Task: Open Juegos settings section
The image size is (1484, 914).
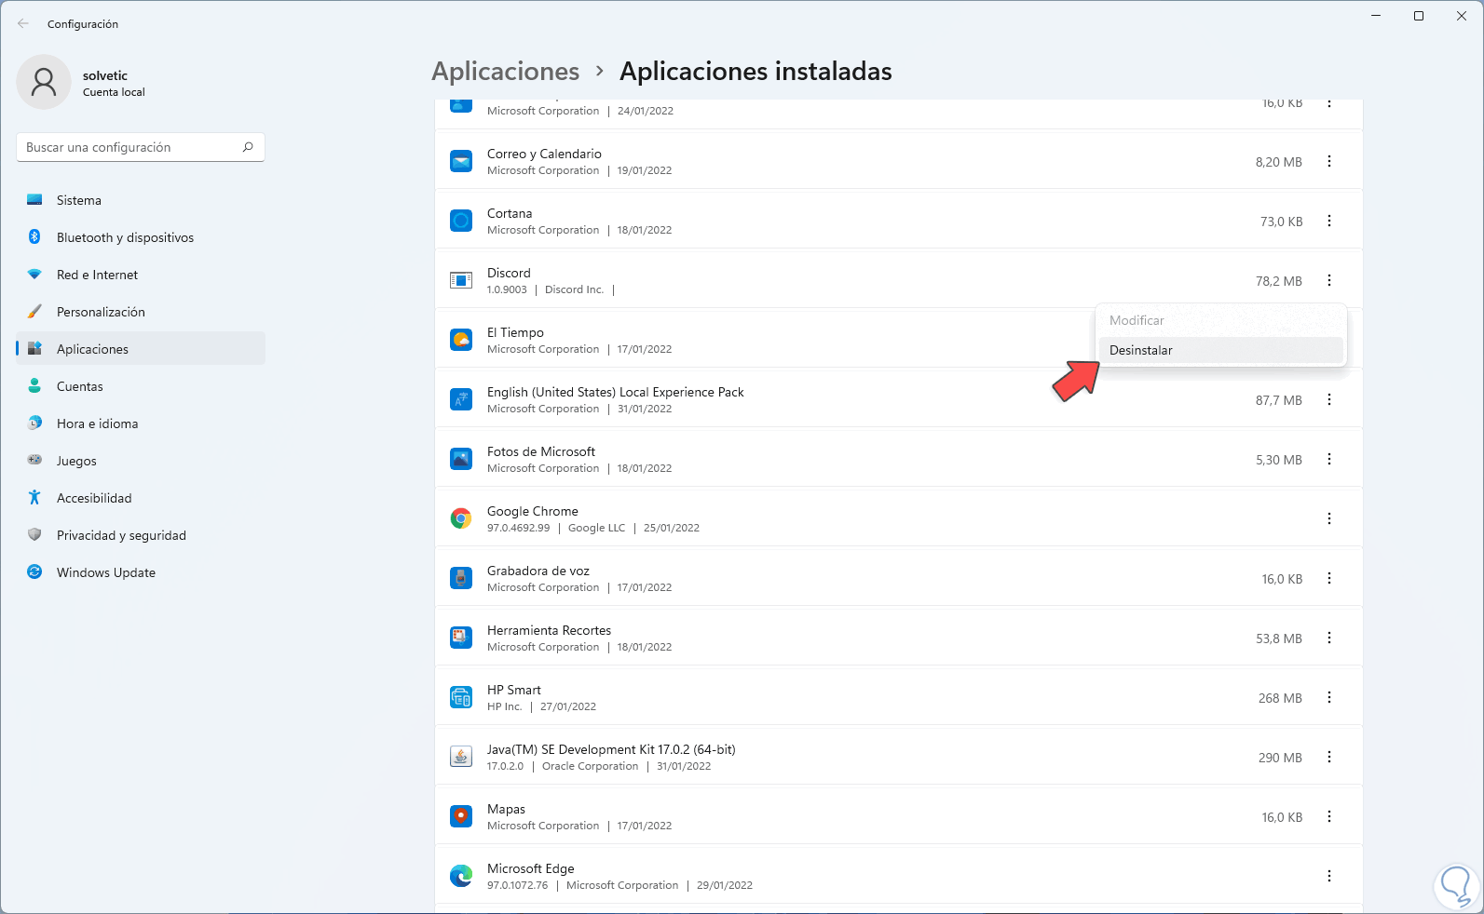Action: click(x=141, y=461)
